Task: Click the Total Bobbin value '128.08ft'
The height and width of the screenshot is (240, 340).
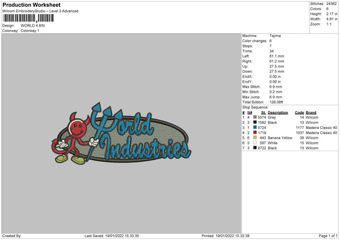Action: point(277,102)
